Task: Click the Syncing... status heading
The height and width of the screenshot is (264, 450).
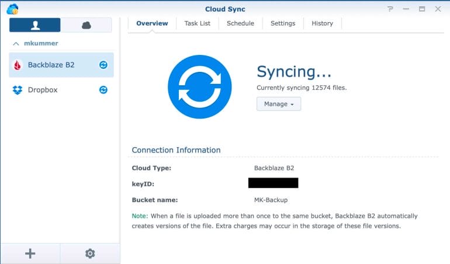Action: pos(294,71)
